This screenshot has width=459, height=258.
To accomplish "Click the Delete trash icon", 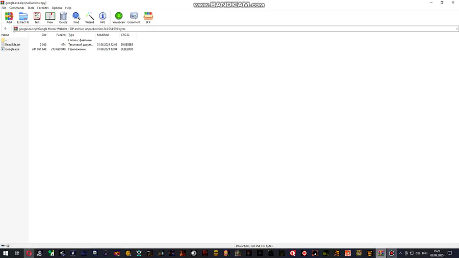I will pos(63,17).
